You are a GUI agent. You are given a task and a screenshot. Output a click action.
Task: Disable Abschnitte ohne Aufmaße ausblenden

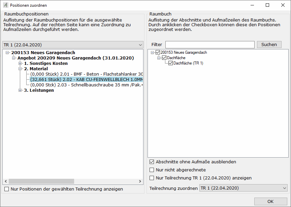[152, 162]
